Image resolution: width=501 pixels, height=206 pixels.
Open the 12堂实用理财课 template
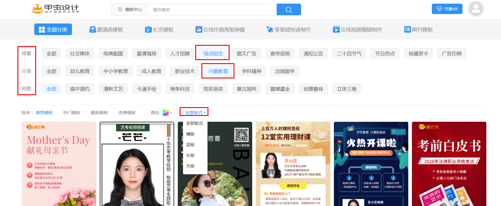pyautogui.click(x=293, y=164)
